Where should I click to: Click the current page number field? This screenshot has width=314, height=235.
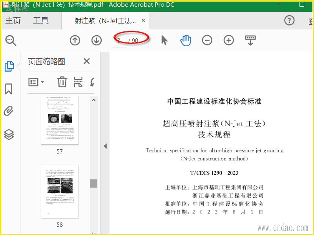(x=119, y=41)
